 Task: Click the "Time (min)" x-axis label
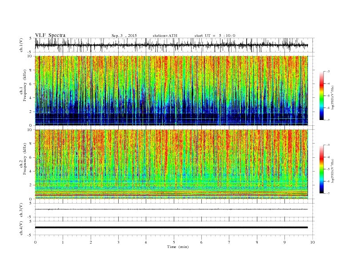pos(178,247)
